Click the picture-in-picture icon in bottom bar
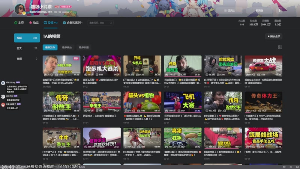This screenshot has width=300, height=169. pos(297,167)
